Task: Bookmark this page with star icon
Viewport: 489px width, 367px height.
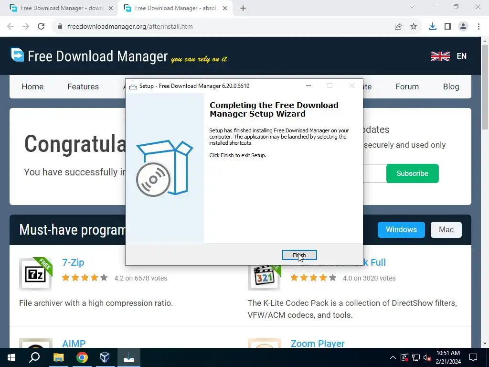Action: (414, 27)
